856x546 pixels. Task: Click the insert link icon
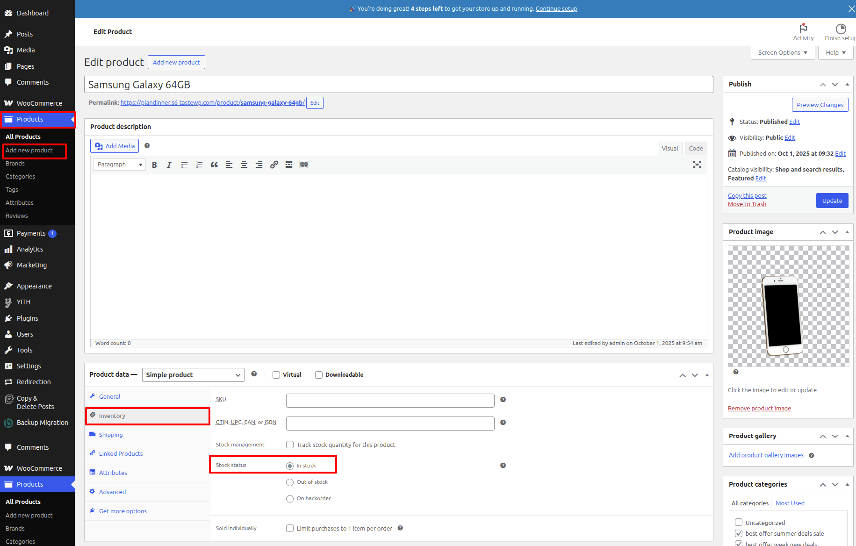point(274,165)
